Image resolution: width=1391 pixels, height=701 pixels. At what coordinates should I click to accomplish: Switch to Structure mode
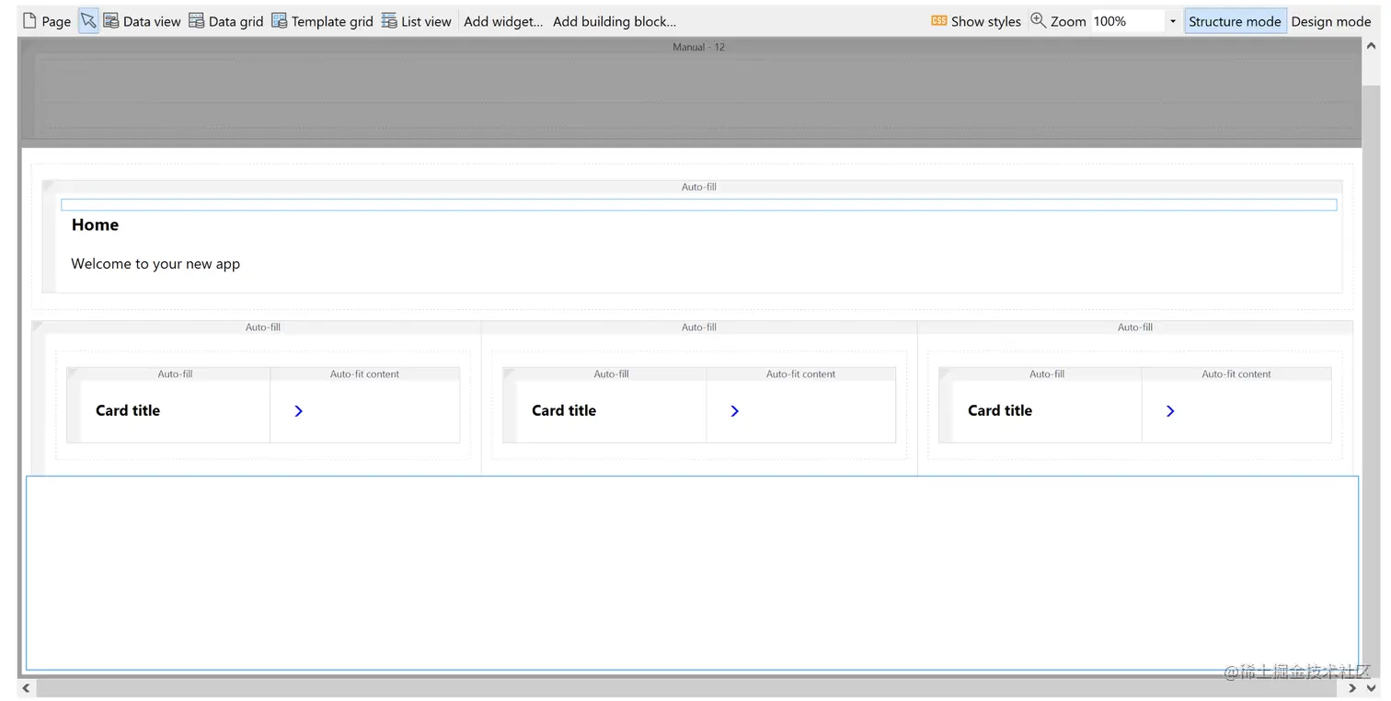[1235, 21]
